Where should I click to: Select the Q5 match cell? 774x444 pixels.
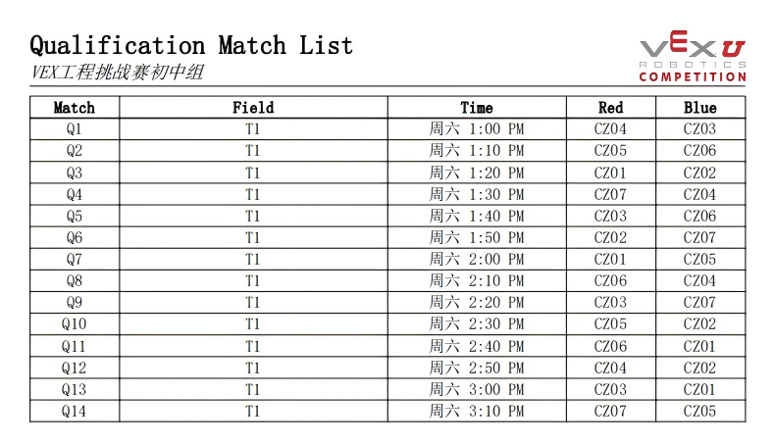tap(75, 216)
